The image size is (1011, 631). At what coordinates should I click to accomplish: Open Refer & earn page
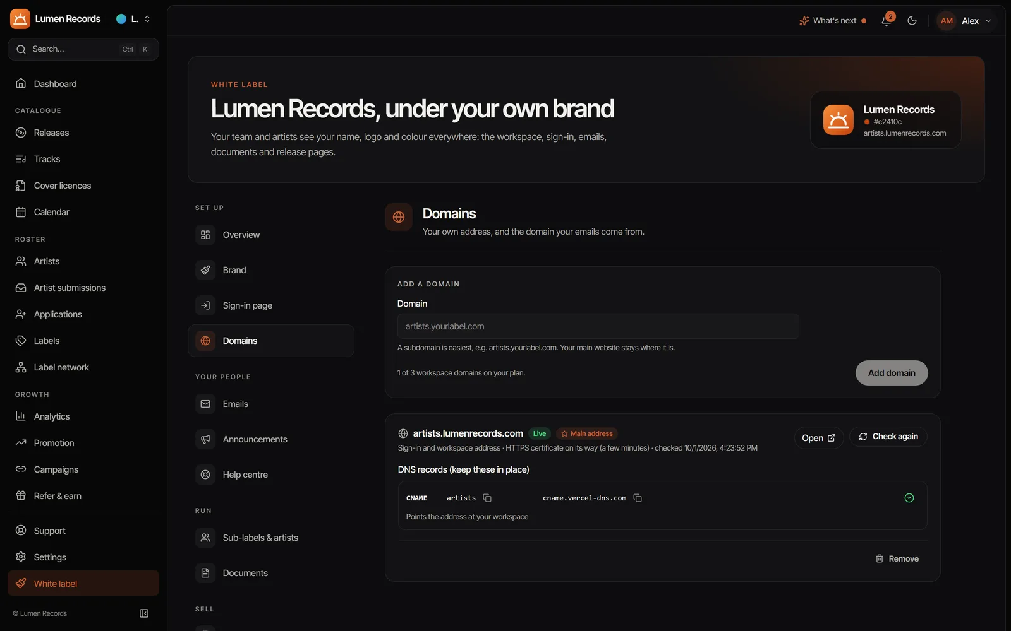click(83, 496)
